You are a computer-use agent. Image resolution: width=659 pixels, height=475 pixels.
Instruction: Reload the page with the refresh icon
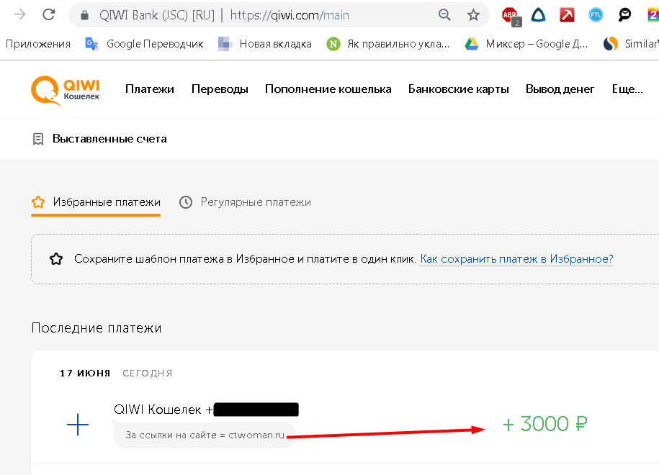(x=49, y=14)
